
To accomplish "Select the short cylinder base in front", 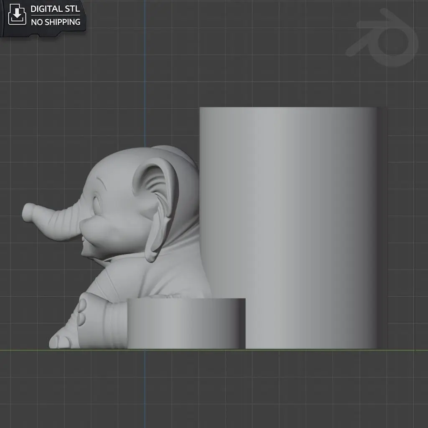I will coord(186,324).
